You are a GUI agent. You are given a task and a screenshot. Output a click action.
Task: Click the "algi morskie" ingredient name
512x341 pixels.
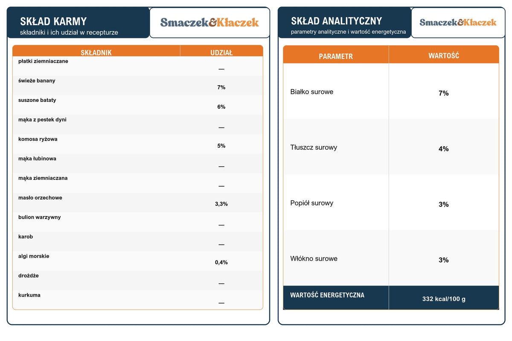pyautogui.click(x=34, y=256)
